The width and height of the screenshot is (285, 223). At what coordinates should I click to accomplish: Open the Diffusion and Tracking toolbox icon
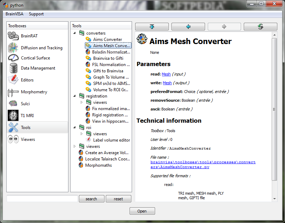pos(13,48)
